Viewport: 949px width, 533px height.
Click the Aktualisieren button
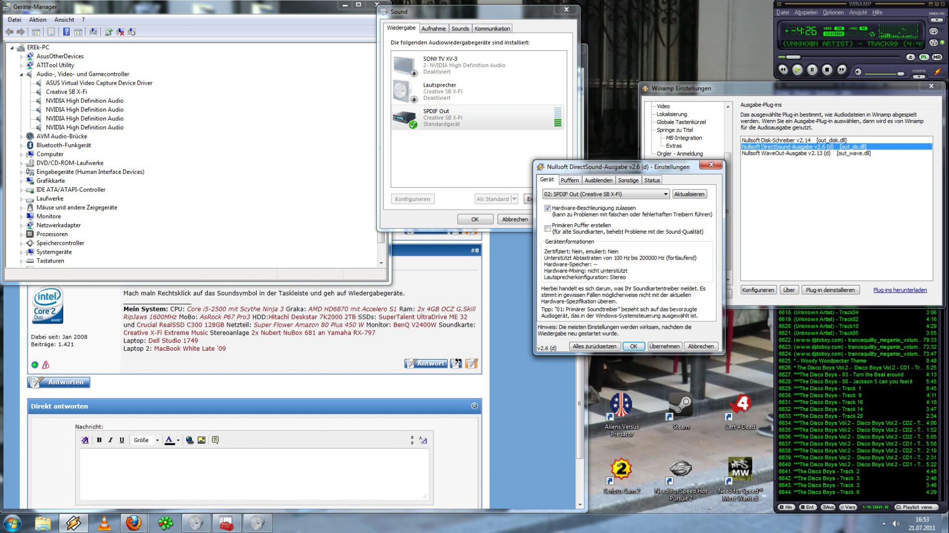689,194
